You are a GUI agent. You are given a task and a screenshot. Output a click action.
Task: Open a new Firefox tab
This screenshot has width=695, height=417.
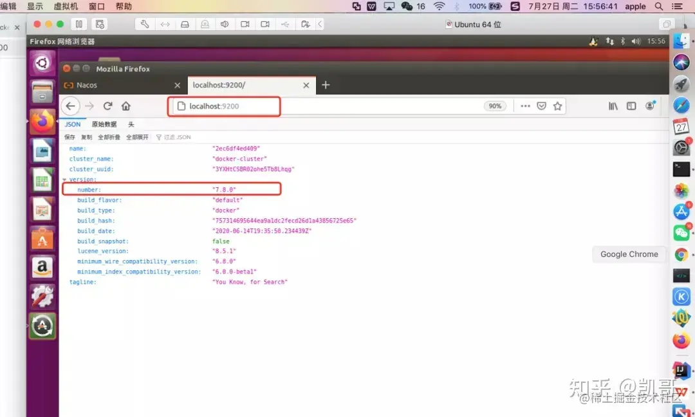(x=326, y=85)
